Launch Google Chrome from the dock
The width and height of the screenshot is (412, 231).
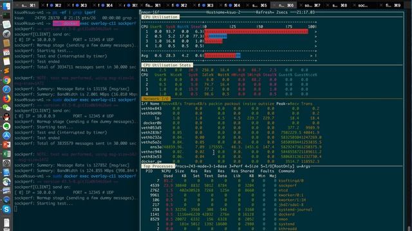pos(6,80)
